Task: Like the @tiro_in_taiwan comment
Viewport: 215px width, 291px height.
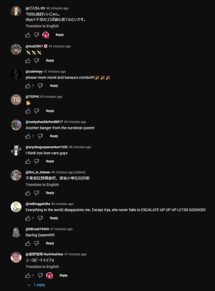Action: tap(28, 193)
